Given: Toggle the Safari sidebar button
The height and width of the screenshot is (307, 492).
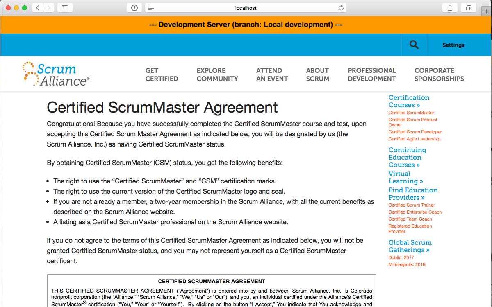Looking at the screenshot, I should pos(65,8).
